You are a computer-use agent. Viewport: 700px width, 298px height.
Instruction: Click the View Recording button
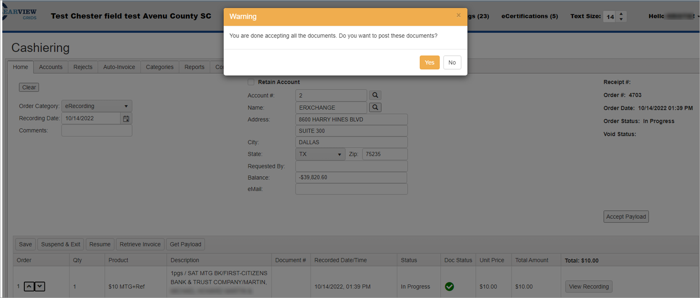(x=589, y=287)
